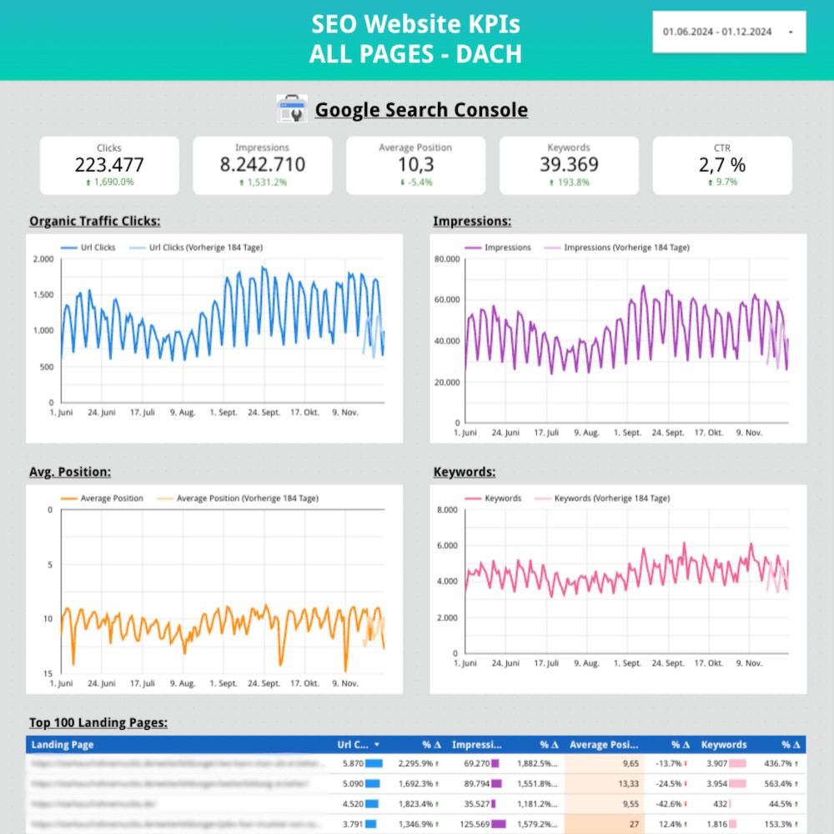Toggle Impressions (Vorherige 184 Tage) legend entry
The height and width of the screenshot is (834, 834).
pos(617,248)
